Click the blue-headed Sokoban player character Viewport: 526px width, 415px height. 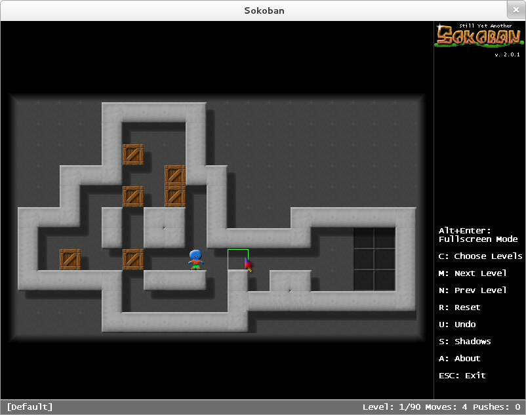pos(195,260)
